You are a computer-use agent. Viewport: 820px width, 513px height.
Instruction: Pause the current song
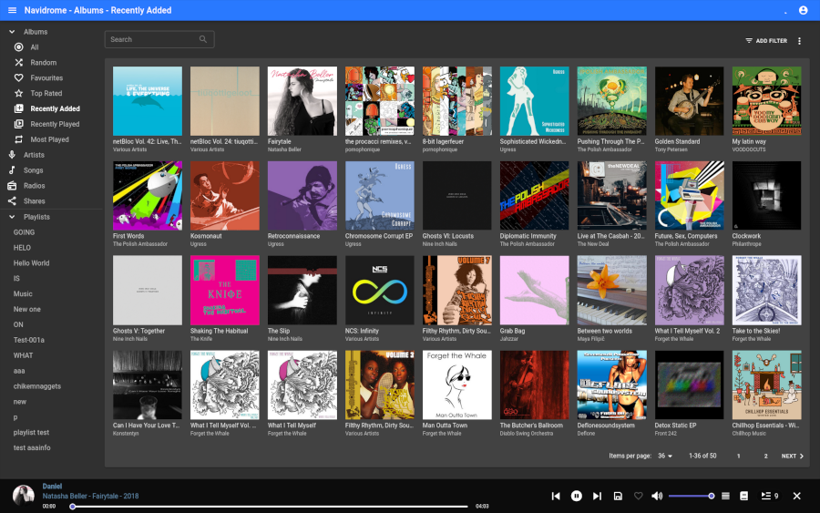[x=577, y=496]
